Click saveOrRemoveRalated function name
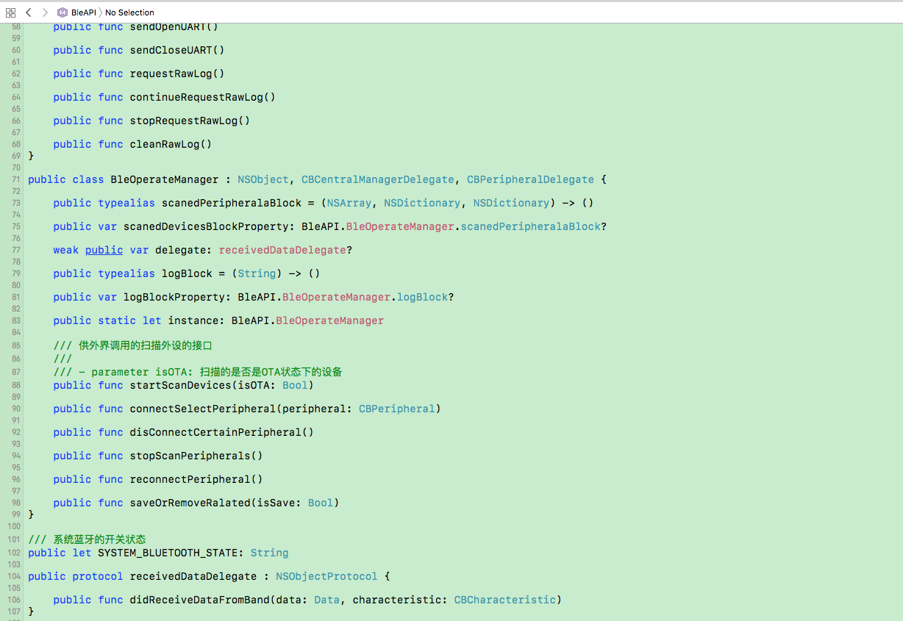 pyautogui.click(x=190, y=503)
